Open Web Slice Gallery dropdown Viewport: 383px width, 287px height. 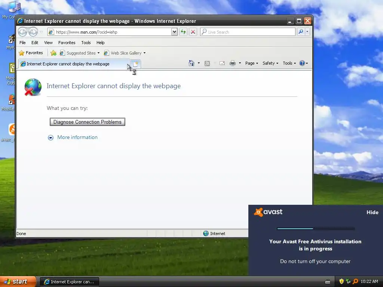pos(125,53)
